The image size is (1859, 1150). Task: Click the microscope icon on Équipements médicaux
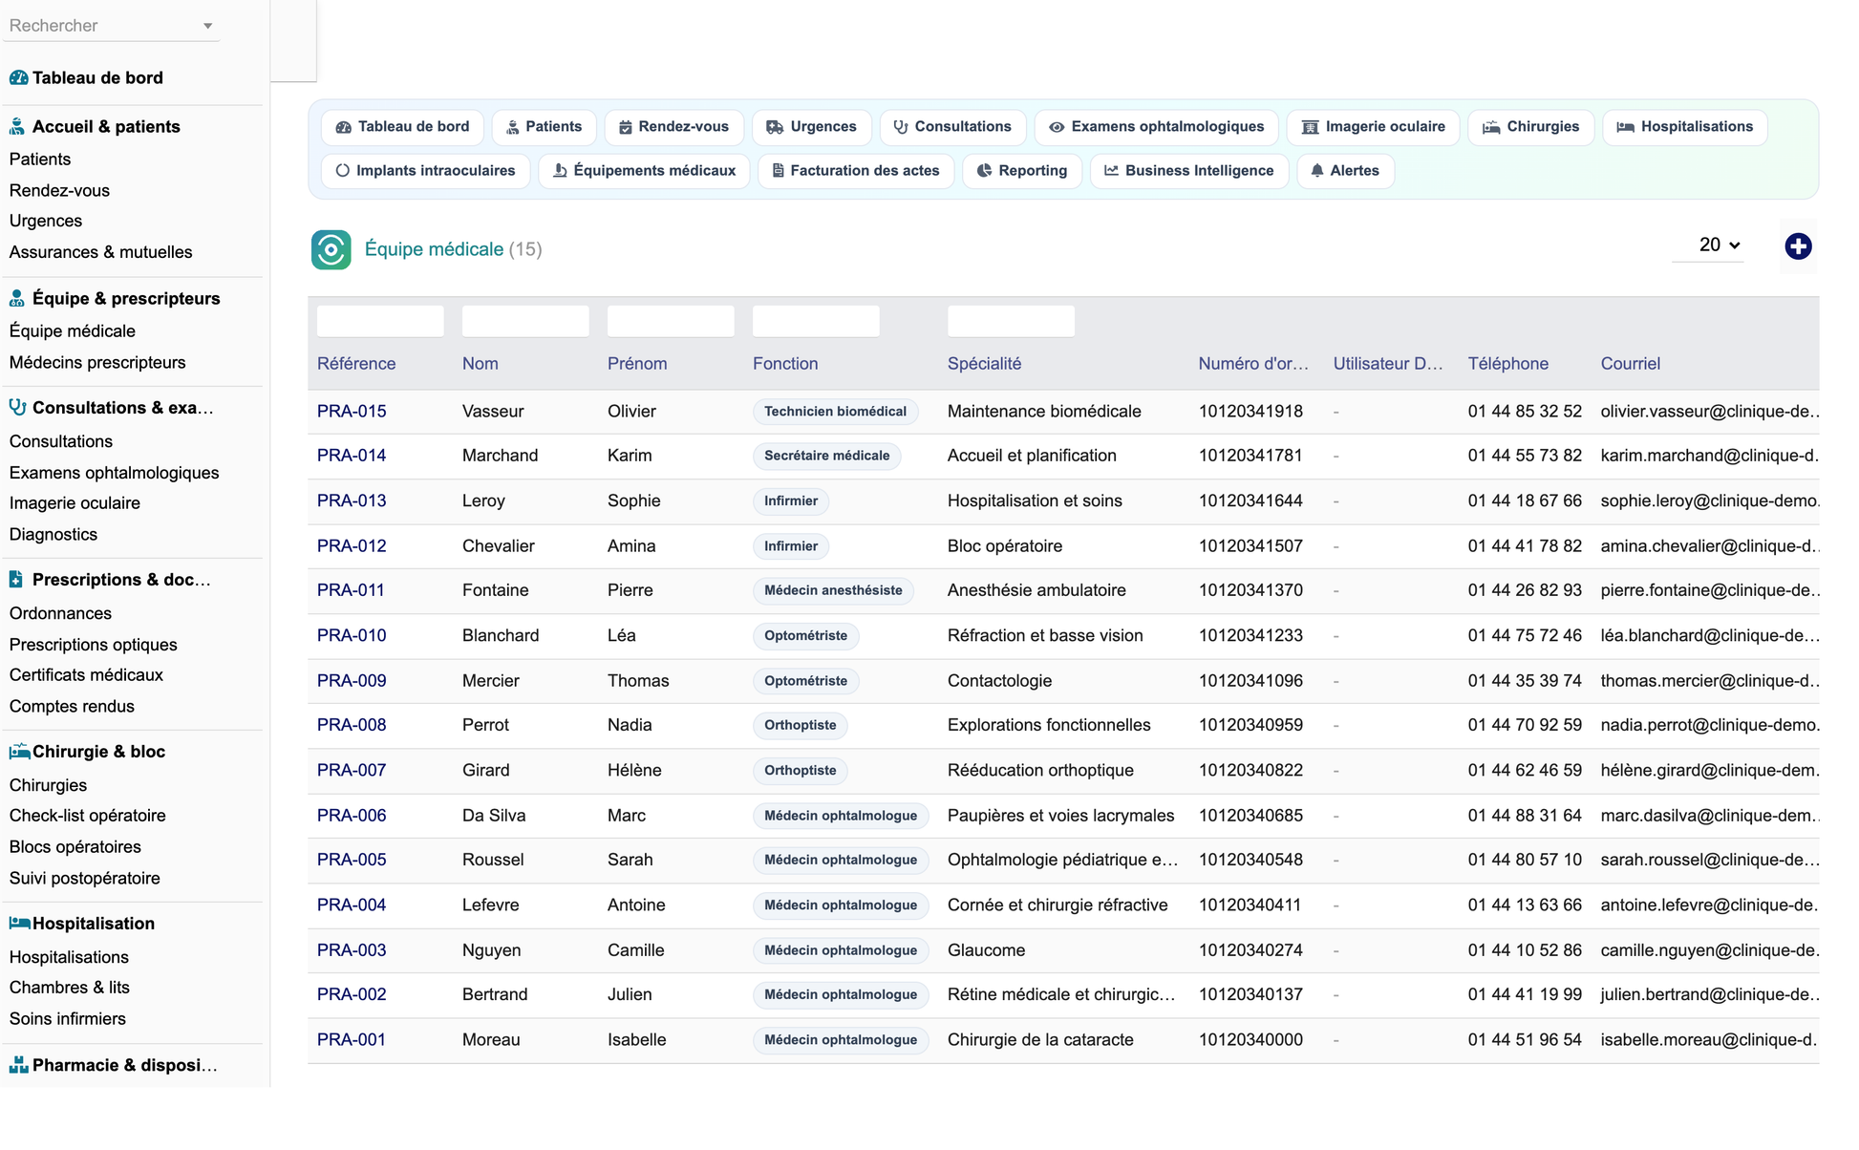point(560,170)
